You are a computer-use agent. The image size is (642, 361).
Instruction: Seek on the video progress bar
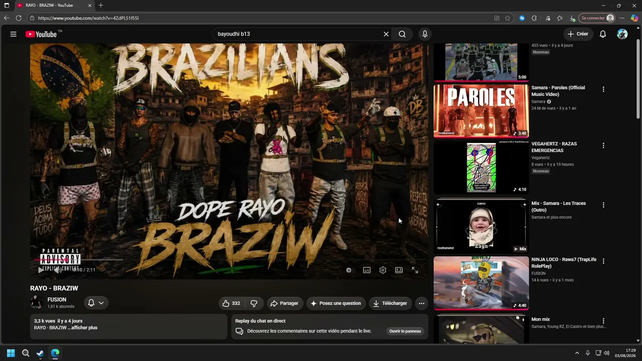tap(229, 260)
